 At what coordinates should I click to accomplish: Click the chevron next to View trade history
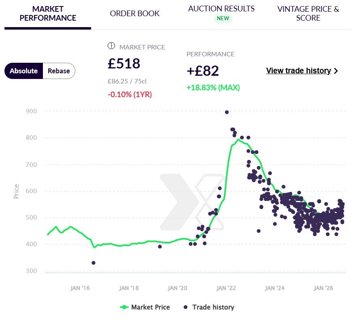coord(336,71)
